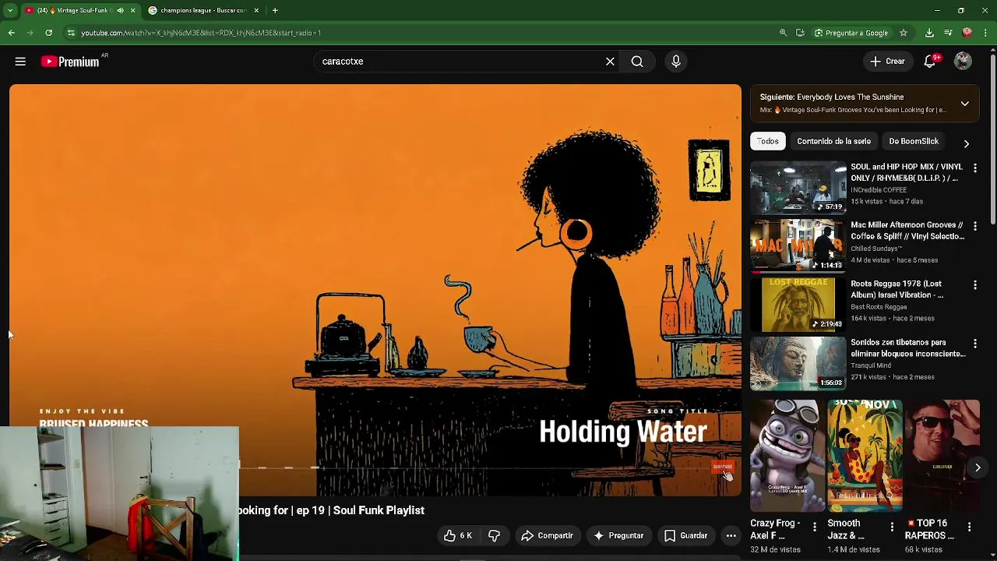Open the Mac Miller Afternoon Grooves thumbnail

[798, 245]
